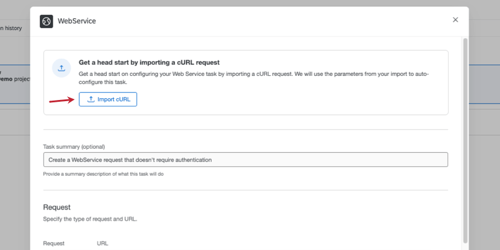Click the WebService dialog title
Image resolution: width=500 pixels, height=250 pixels.
76,21
